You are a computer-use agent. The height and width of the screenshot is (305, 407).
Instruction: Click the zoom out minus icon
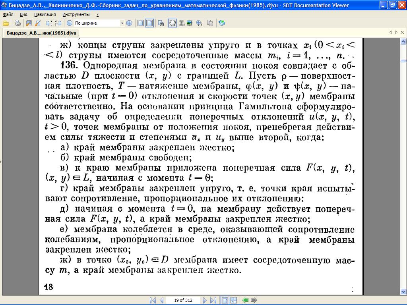pyautogui.click(x=69, y=23)
